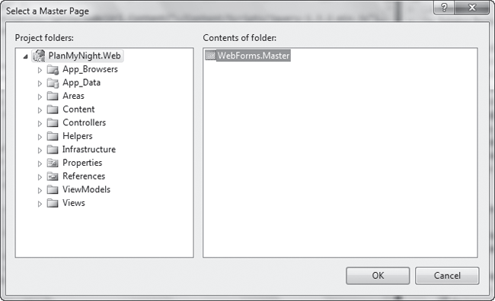This screenshot has height=301, width=495.
Task: Click the Properties folder icon
Action: [x=53, y=163]
